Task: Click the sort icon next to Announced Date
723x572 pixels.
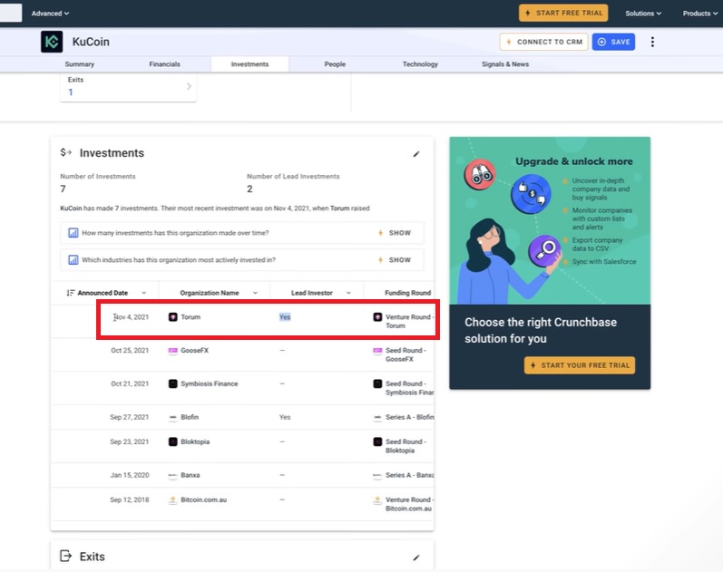Action: (x=71, y=293)
